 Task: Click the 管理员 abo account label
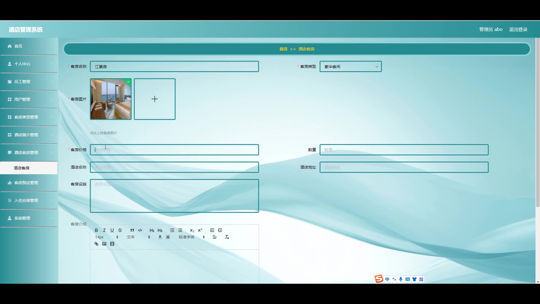pyautogui.click(x=491, y=30)
